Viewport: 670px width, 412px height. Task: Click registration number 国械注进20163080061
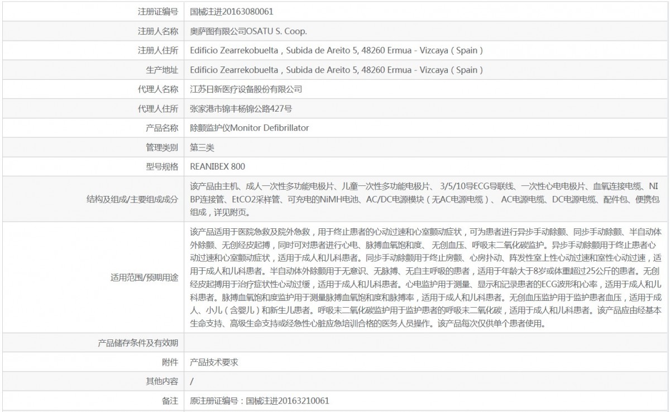pyautogui.click(x=231, y=11)
